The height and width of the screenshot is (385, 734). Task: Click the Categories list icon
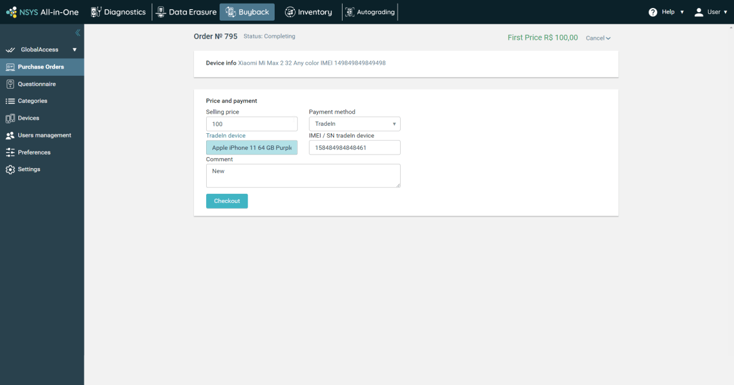point(10,101)
